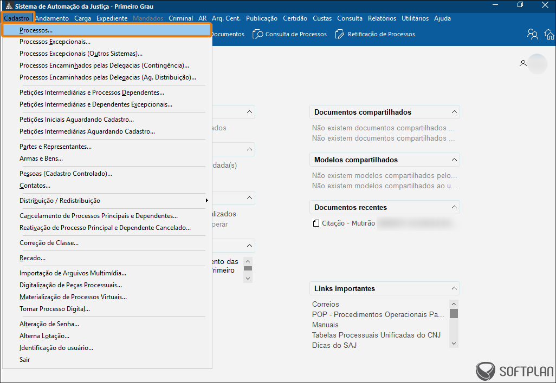Open the Andamento menu
Image resolution: width=556 pixels, height=383 pixels.
(52, 18)
